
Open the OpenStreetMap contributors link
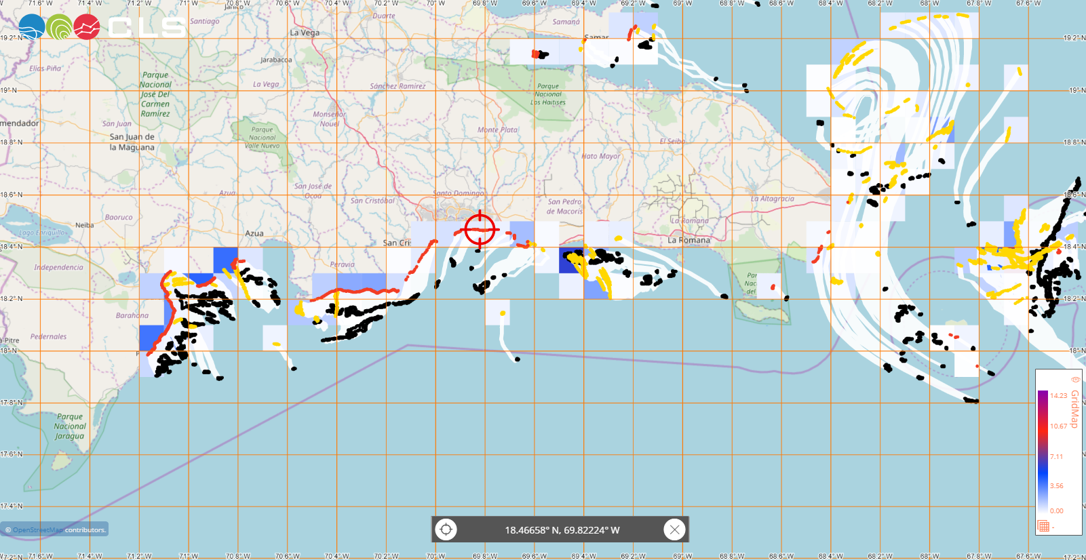pyautogui.click(x=37, y=530)
